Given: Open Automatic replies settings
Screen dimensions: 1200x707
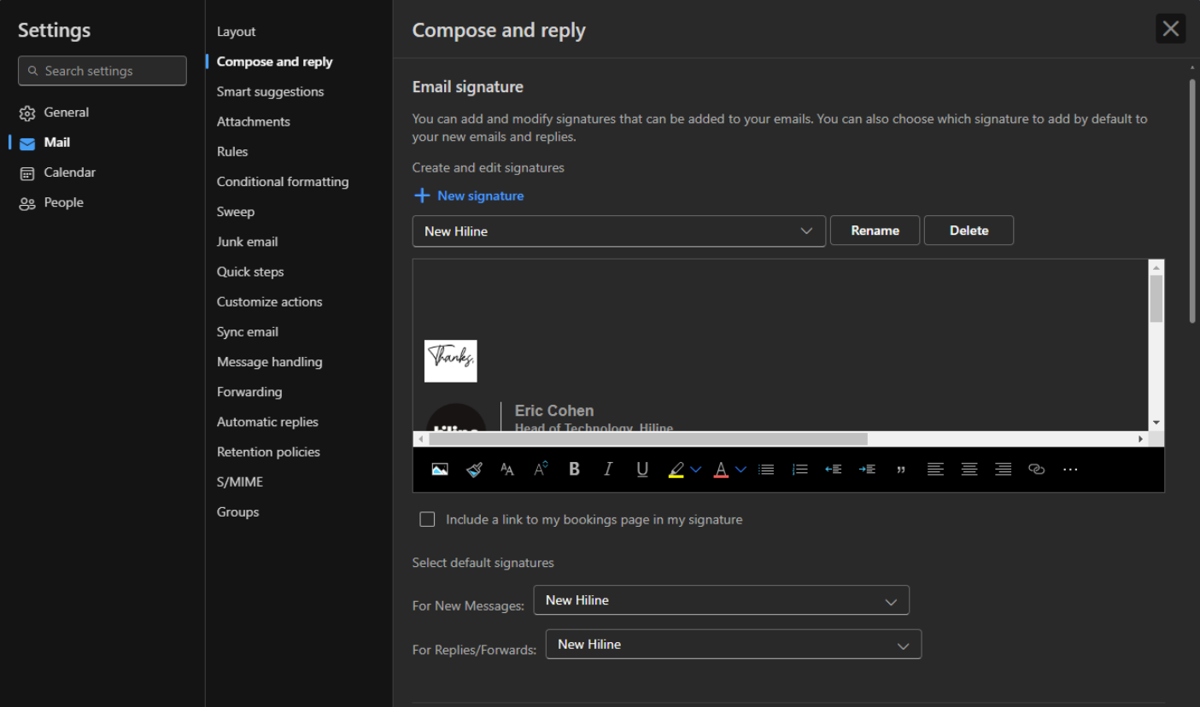Looking at the screenshot, I should coord(267,422).
